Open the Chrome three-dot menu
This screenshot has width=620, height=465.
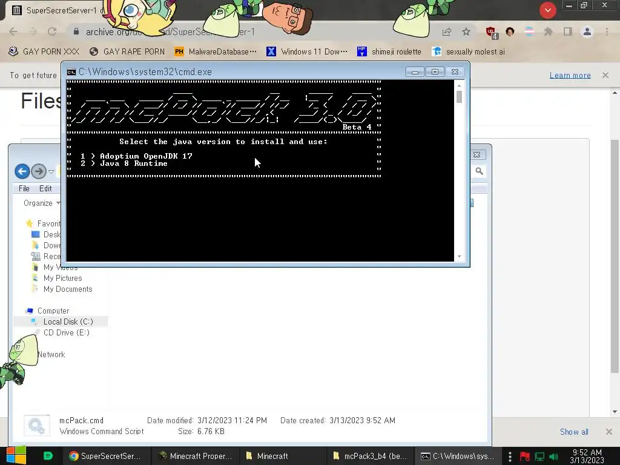point(607,31)
